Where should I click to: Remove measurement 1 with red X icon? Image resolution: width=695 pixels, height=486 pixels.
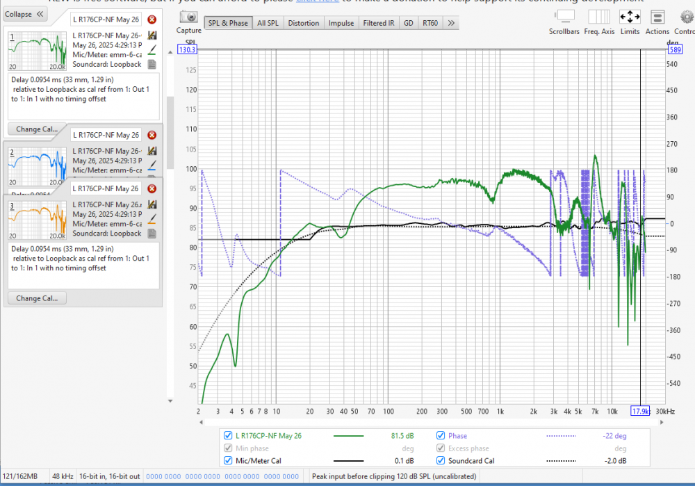[152, 19]
